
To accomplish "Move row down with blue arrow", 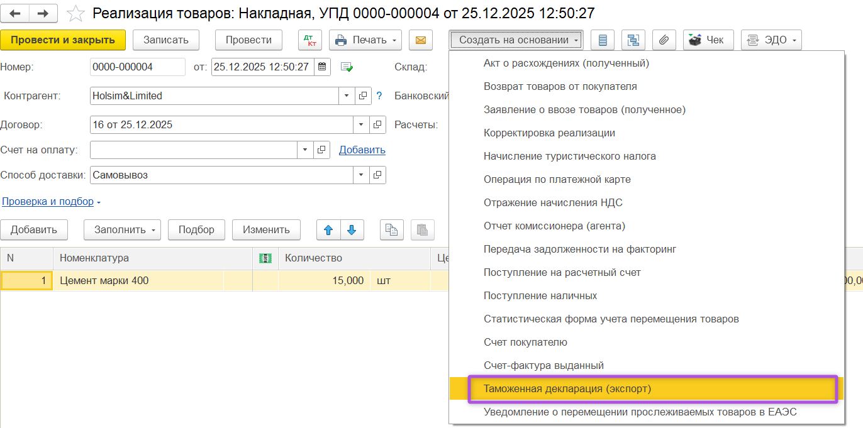I will click(x=352, y=229).
